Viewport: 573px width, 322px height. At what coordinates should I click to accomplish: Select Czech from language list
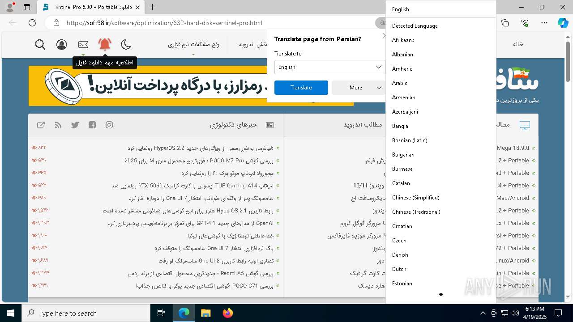pos(441,241)
